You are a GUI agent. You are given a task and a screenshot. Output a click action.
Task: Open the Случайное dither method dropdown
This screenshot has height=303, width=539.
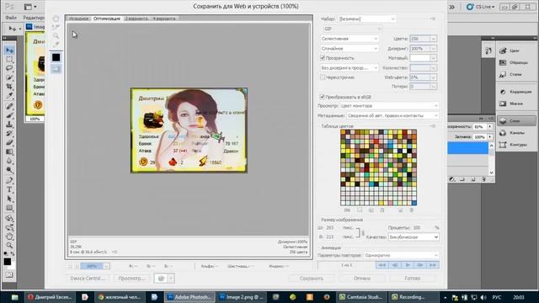pos(350,49)
